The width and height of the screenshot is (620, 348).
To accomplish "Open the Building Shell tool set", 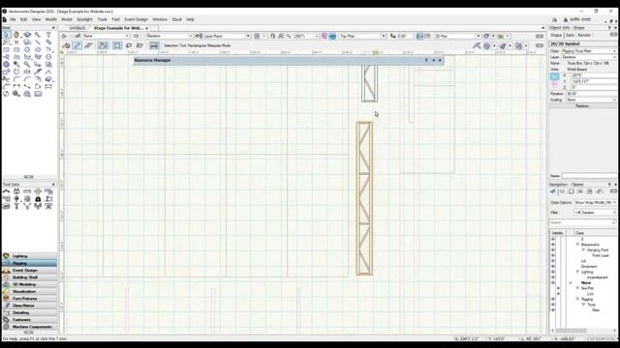I will tap(29, 277).
